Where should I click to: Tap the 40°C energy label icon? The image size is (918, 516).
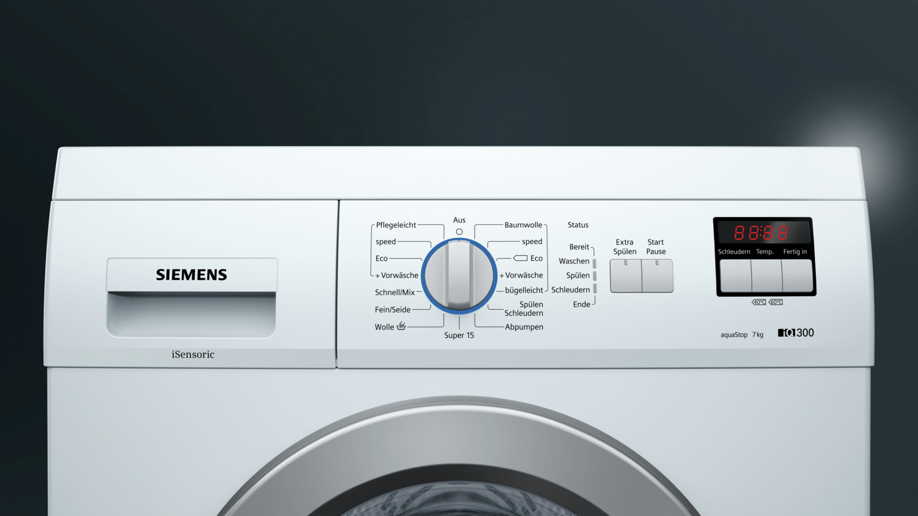coord(759,302)
